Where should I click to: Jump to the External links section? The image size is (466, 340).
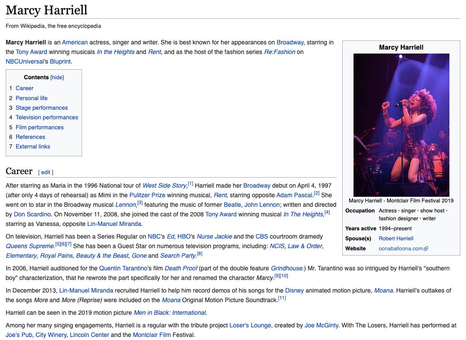point(33,147)
